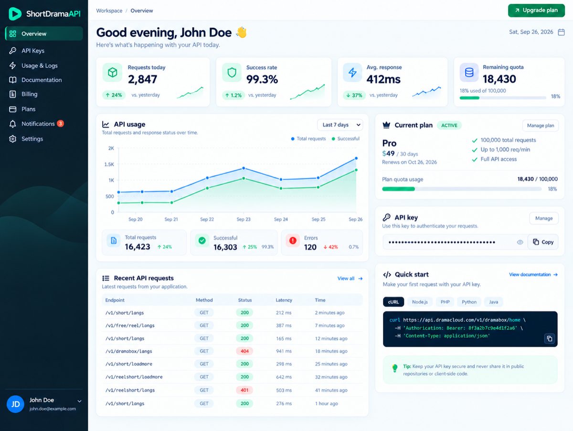Click the Success rate shield icon

point(232,73)
